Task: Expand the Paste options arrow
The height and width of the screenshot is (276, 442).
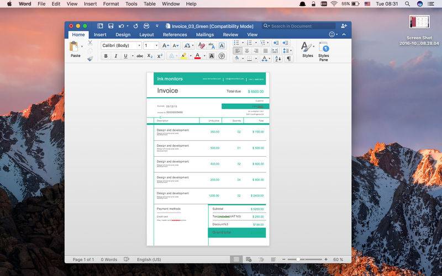Action: [82, 46]
